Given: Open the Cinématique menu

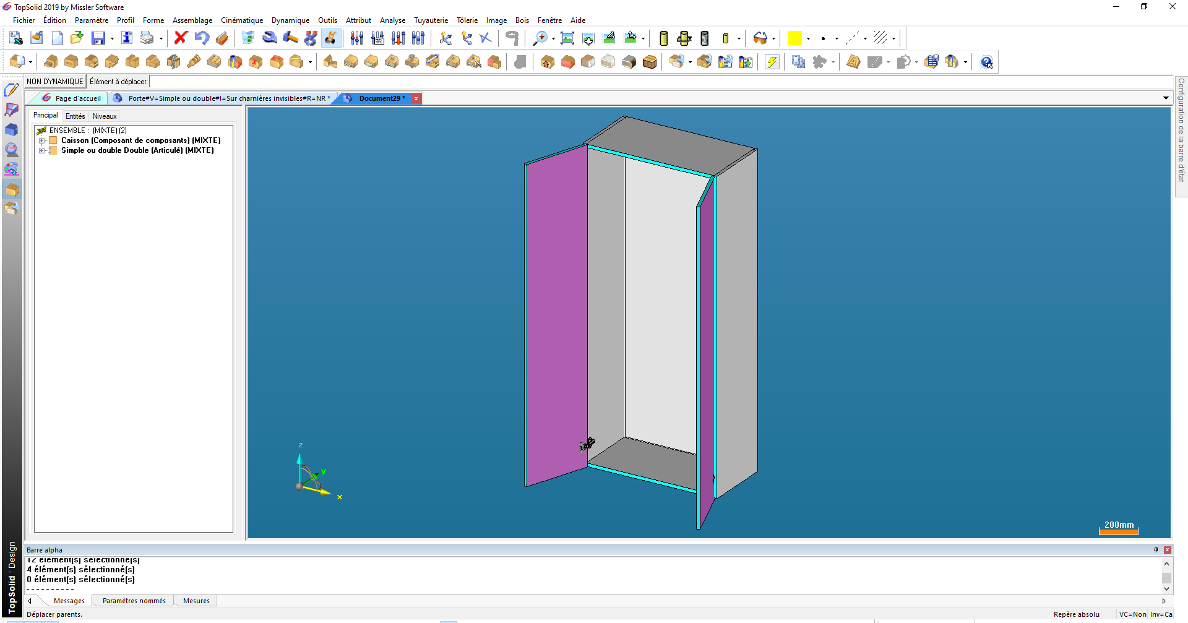Looking at the screenshot, I should [242, 20].
